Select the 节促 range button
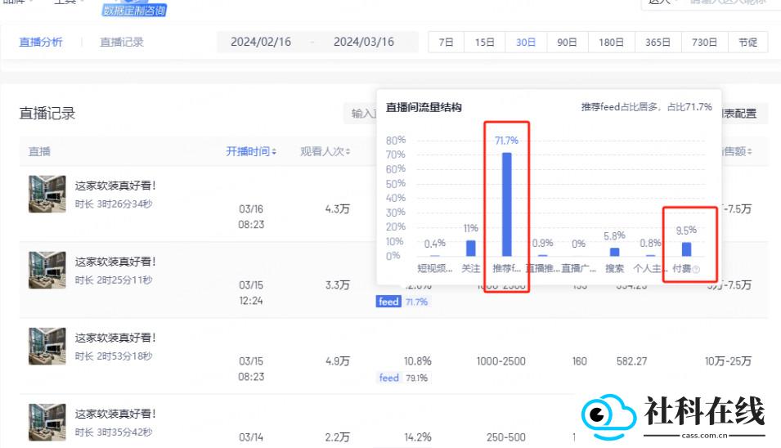The width and height of the screenshot is (781, 448). click(x=747, y=42)
